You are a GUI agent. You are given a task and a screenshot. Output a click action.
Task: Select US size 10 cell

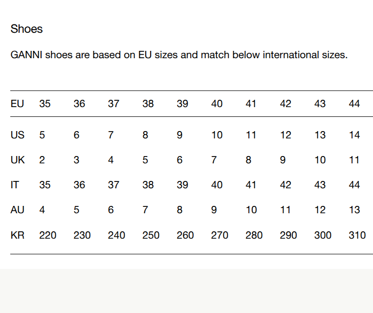pyautogui.click(x=217, y=135)
